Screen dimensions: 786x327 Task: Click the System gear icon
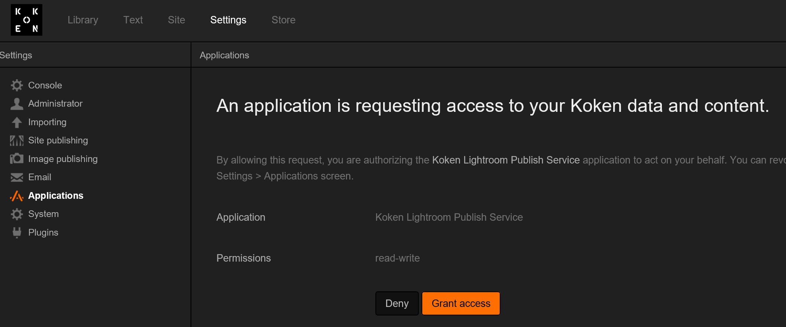coord(17,214)
